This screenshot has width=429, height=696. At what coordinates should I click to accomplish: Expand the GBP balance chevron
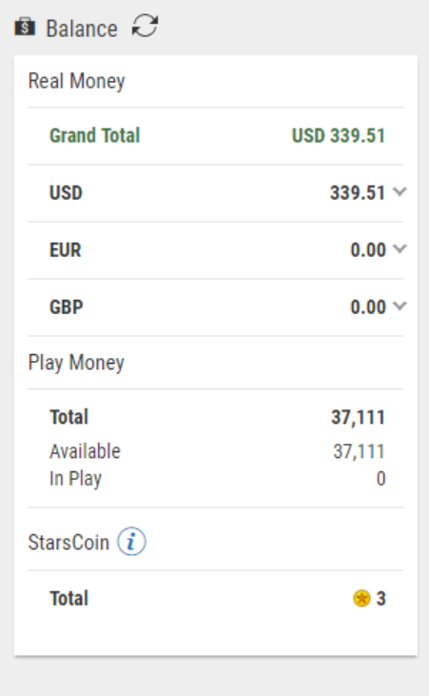pos(400,307)
